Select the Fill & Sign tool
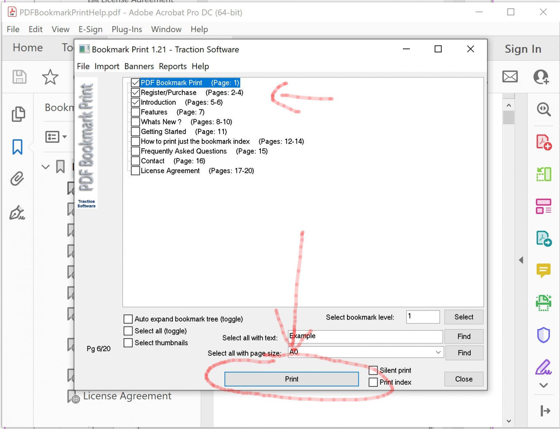The width and height of the screenshot is (560, 429). click(544, 366)
